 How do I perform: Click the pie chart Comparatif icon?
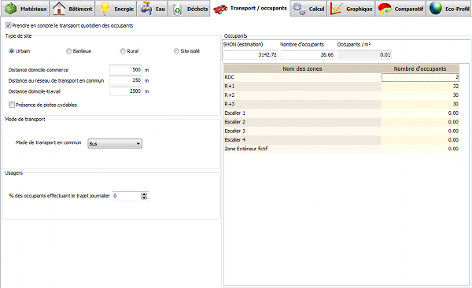[385, 9]
